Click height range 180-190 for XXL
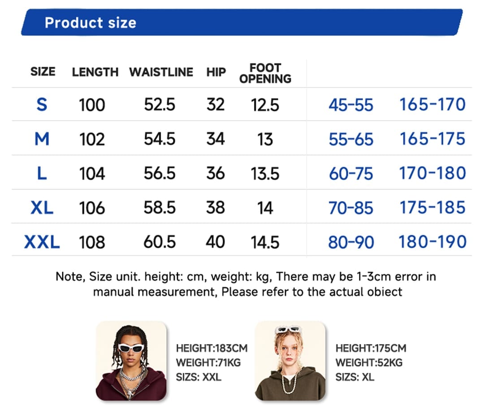The width and height of the screenshot is (484, 413). point(432,242)
